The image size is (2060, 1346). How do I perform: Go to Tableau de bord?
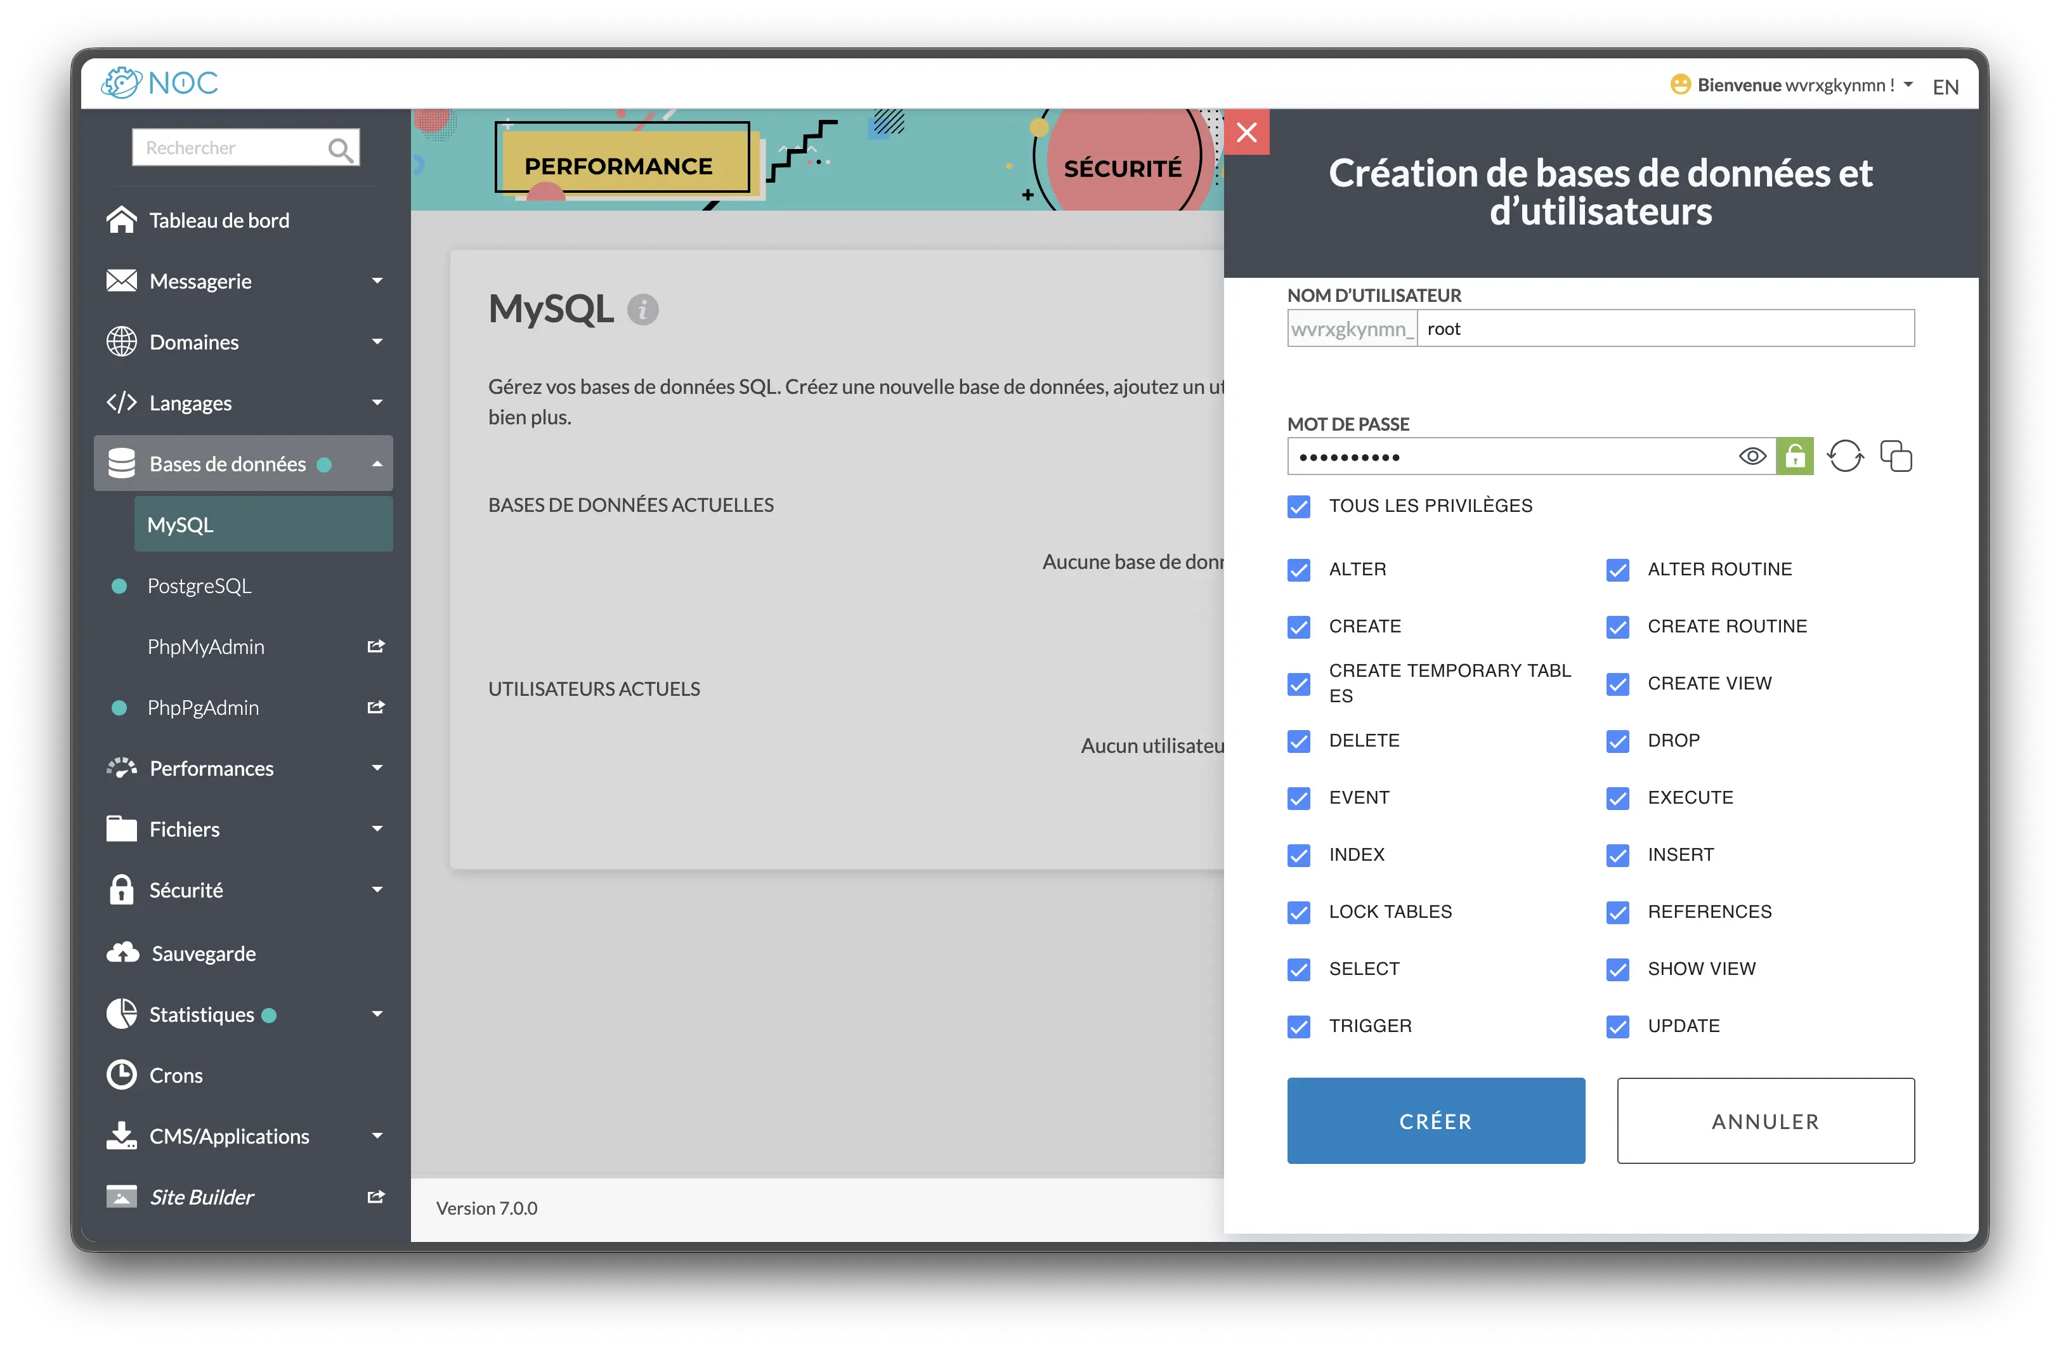[219, 221]
